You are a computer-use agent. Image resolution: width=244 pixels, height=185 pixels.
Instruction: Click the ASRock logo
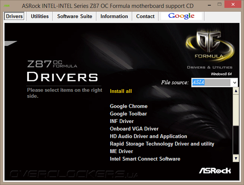[215, 171]
